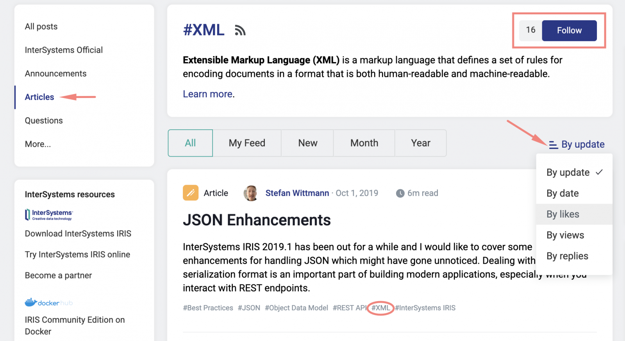Click the InterSystems logo in resources
625x341 pixels.
(x=49, y=214)
